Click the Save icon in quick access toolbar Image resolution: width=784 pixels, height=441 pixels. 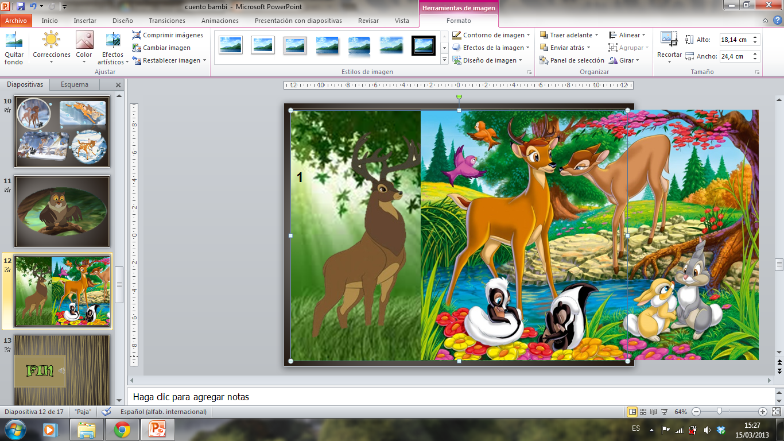tap(21, 6)
